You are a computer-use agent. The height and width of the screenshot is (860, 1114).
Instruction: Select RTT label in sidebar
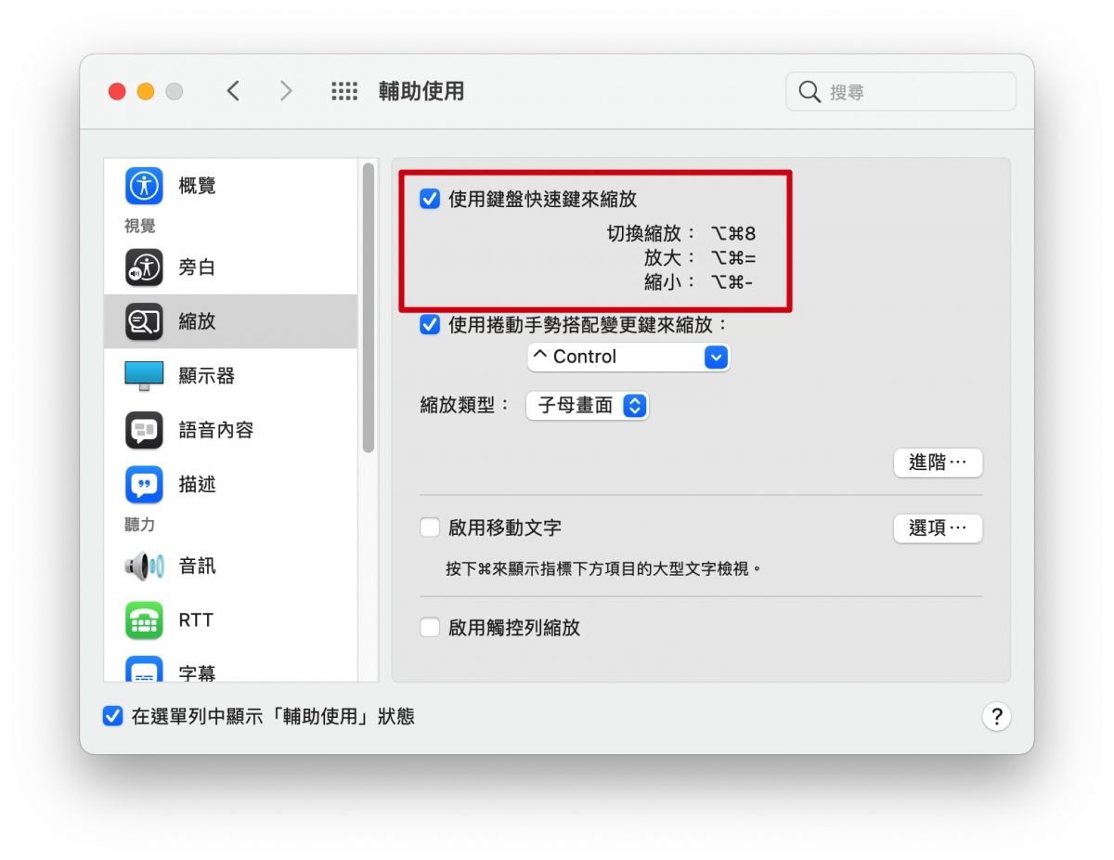[x=196, y=620]
